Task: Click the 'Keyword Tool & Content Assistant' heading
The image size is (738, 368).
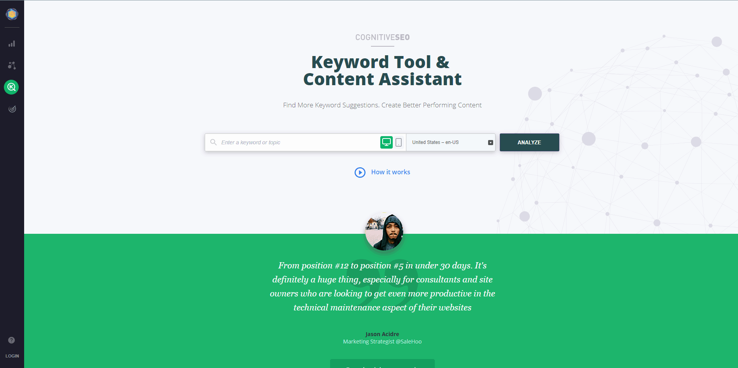Action: [x=382, y=70]
